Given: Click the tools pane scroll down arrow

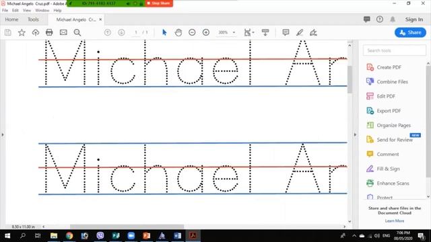Looking at the screenshot, I should click(428, 197).
